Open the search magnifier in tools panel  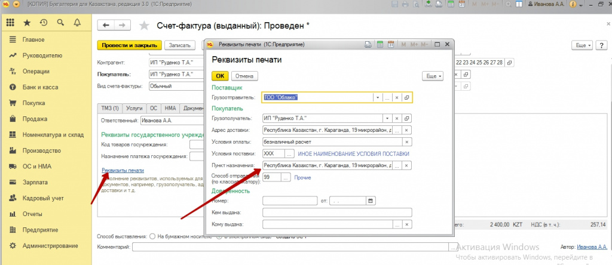click(x=60, y=23)
